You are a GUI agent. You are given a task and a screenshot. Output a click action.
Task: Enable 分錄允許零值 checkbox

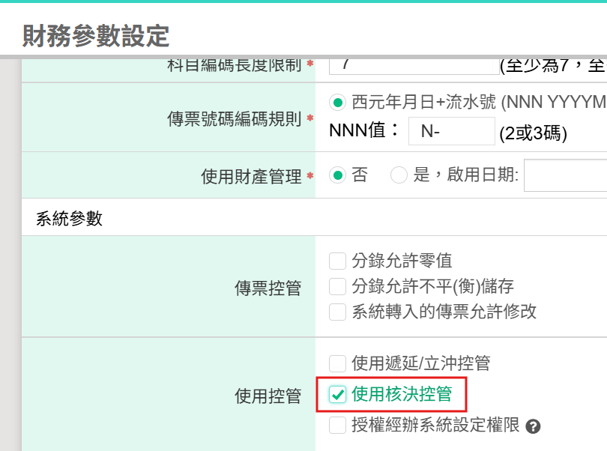338,261
